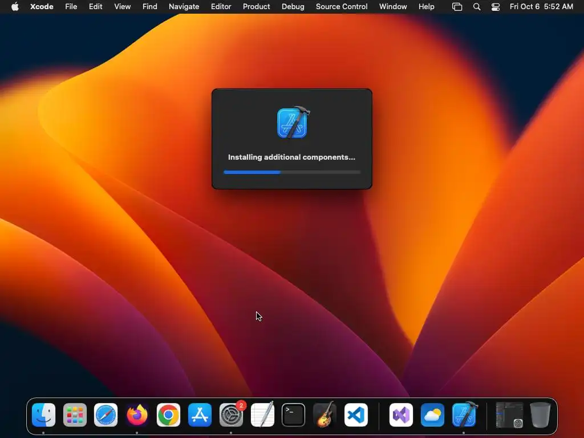The width and height of the screenshot is (584, 438).
Task: Launch Firefox from the Dock
Action: tap(137, 415)
